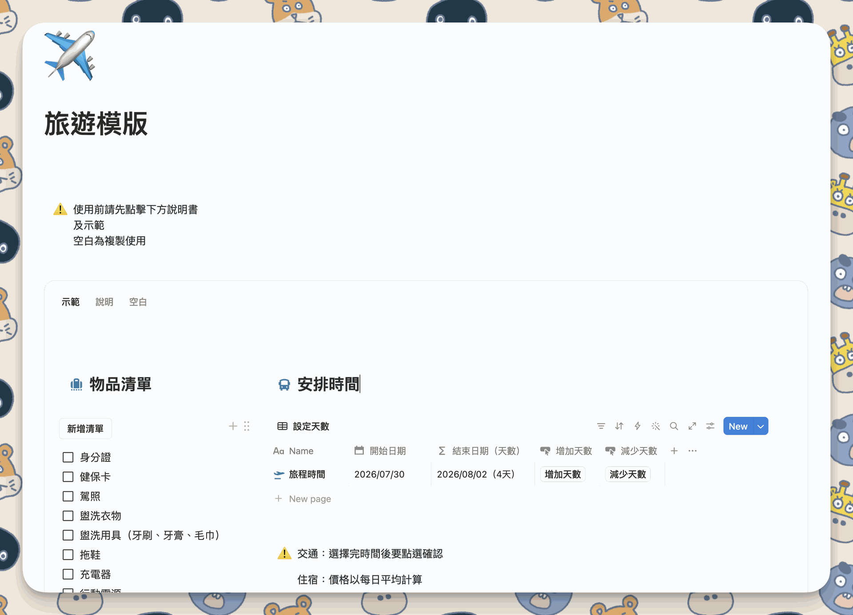Open the 旅程時間 page
The width and height of the screenshot is (853, 615).
click(307, 475)
